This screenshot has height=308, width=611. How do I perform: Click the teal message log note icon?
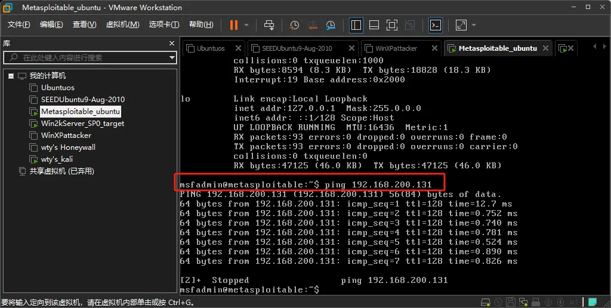point(593,302)
